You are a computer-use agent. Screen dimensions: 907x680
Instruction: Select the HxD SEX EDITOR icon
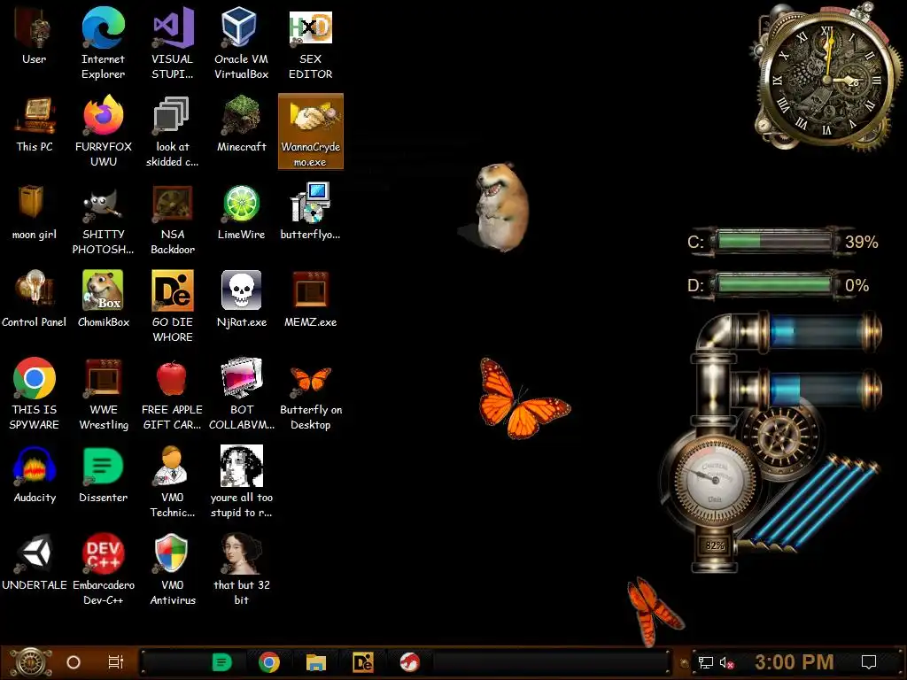311,43
